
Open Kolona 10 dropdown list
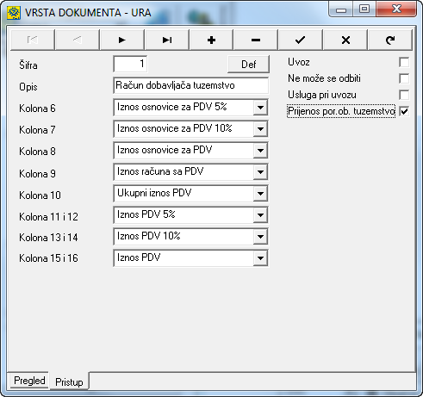(260, 194)
